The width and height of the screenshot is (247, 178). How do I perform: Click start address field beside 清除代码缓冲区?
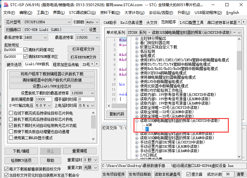(13, 50)
